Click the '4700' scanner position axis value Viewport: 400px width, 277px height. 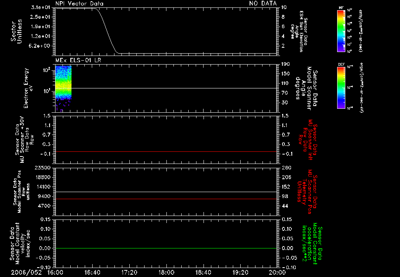(x=44, y=206)
